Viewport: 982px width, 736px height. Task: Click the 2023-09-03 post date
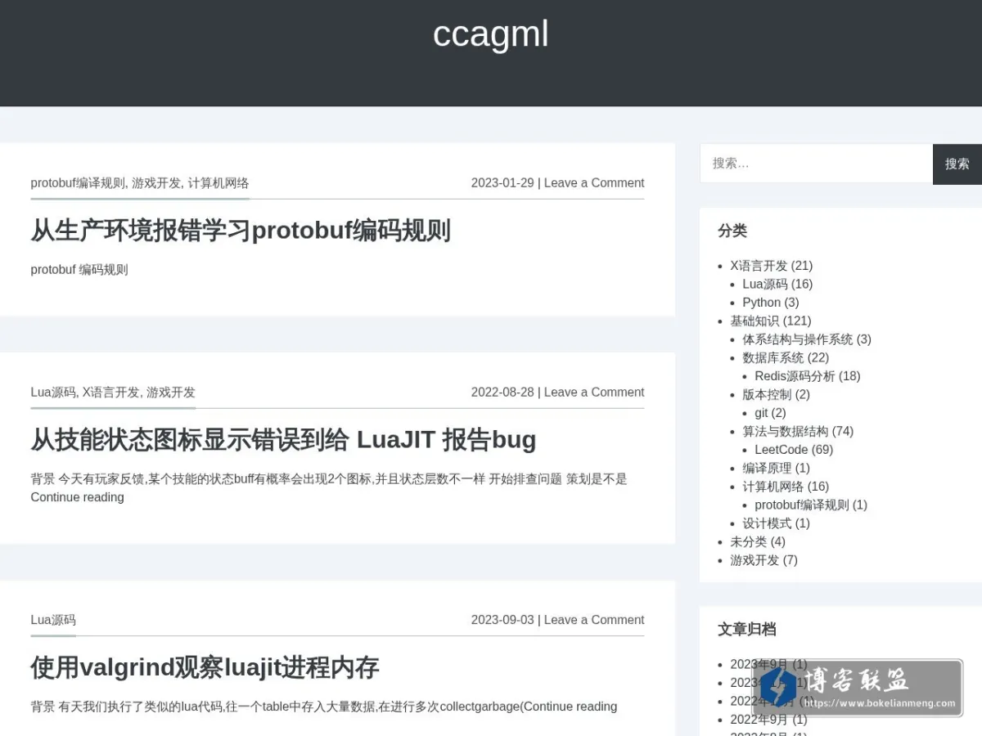coord(502,620)
